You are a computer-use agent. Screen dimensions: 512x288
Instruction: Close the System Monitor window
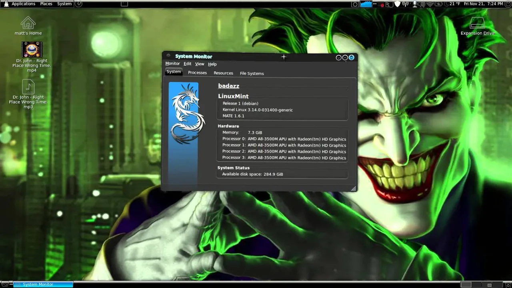point(351,58)
